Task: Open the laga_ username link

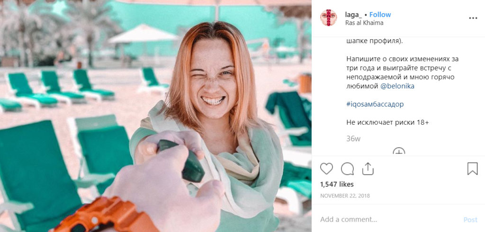Action: [x=353, y=15]
